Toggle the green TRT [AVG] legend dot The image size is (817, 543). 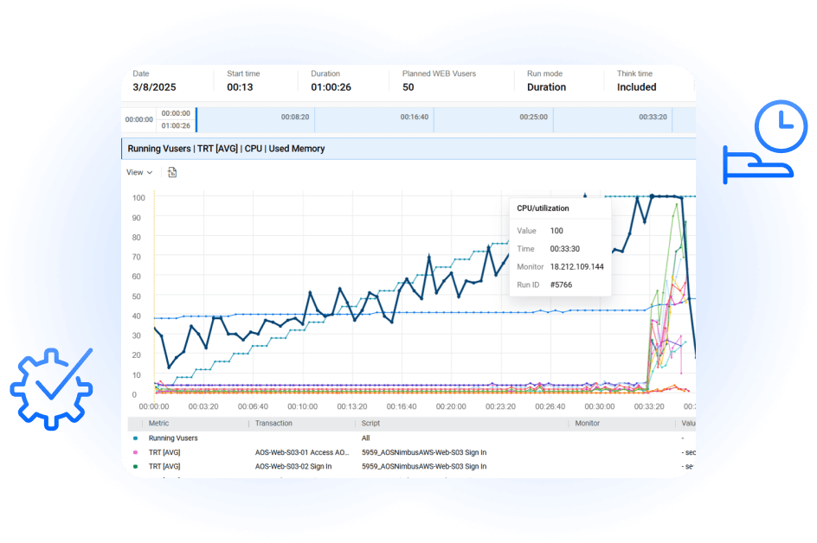click(x=136, y=466)
